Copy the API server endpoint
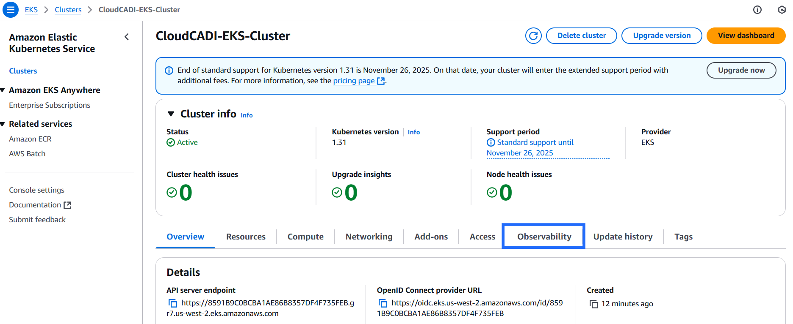The width and height of the screenshot is (793, 324). point(172,303)
